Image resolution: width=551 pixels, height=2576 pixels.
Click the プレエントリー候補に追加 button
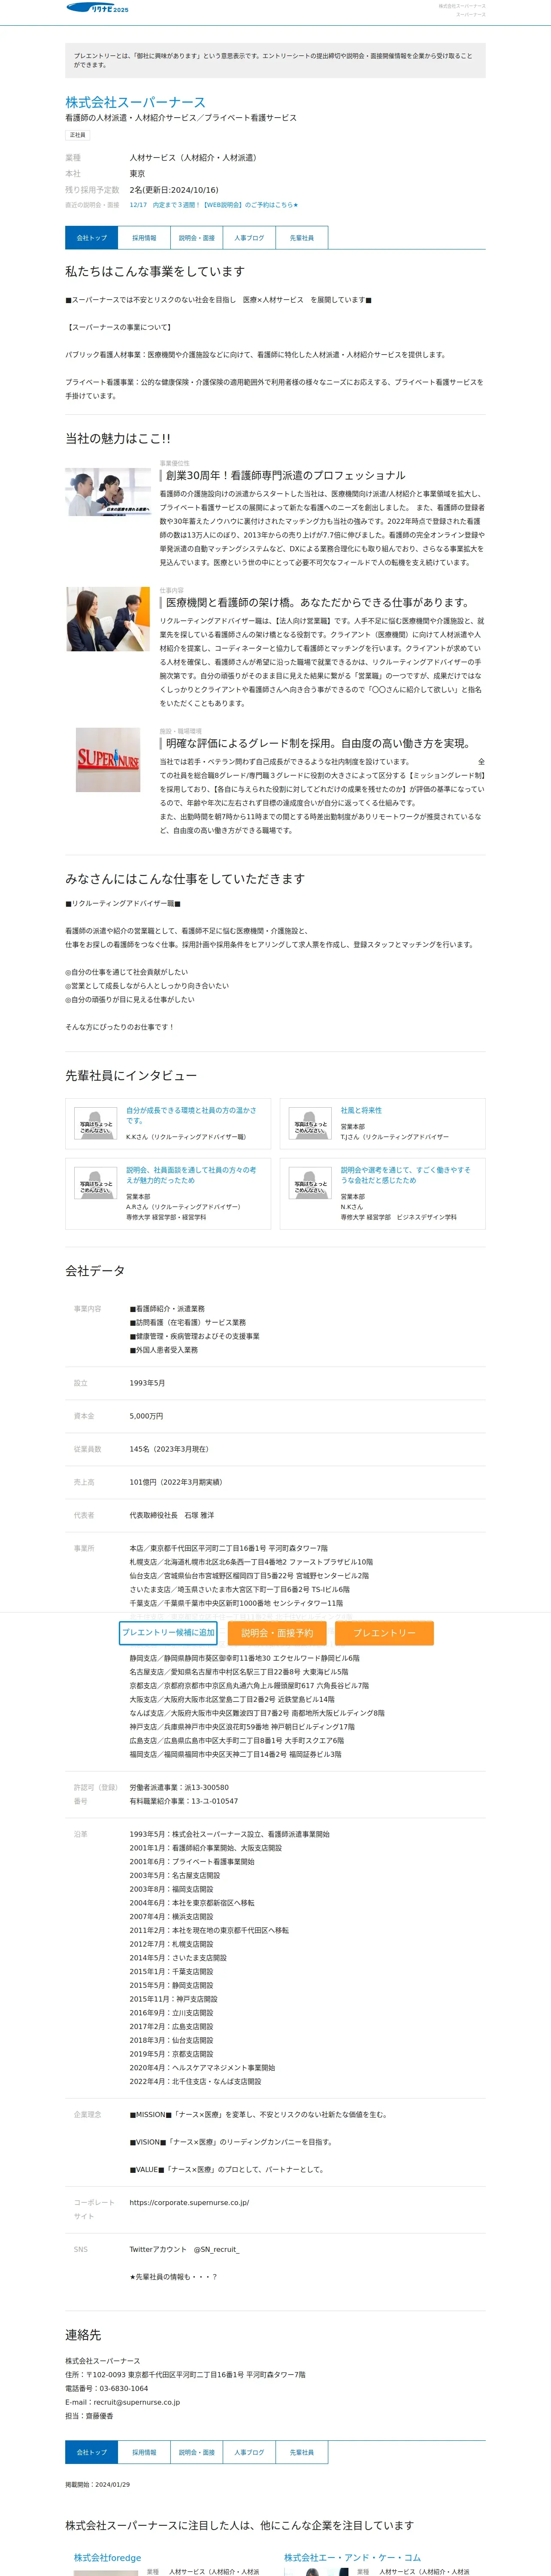coord(168,1633)
